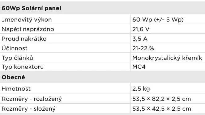Click the 'MC4' connector value
The width and height of the screenshot is (205, 115).
pyautogui.click(x=139, y=67)
